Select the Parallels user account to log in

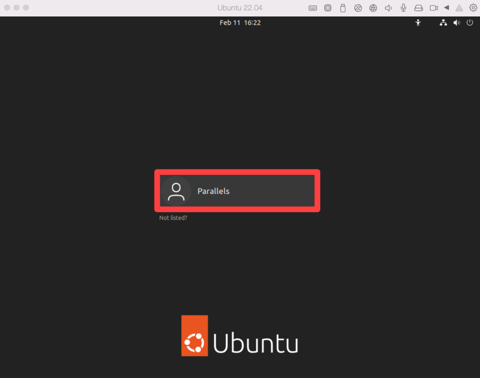[x=237, y=191]
